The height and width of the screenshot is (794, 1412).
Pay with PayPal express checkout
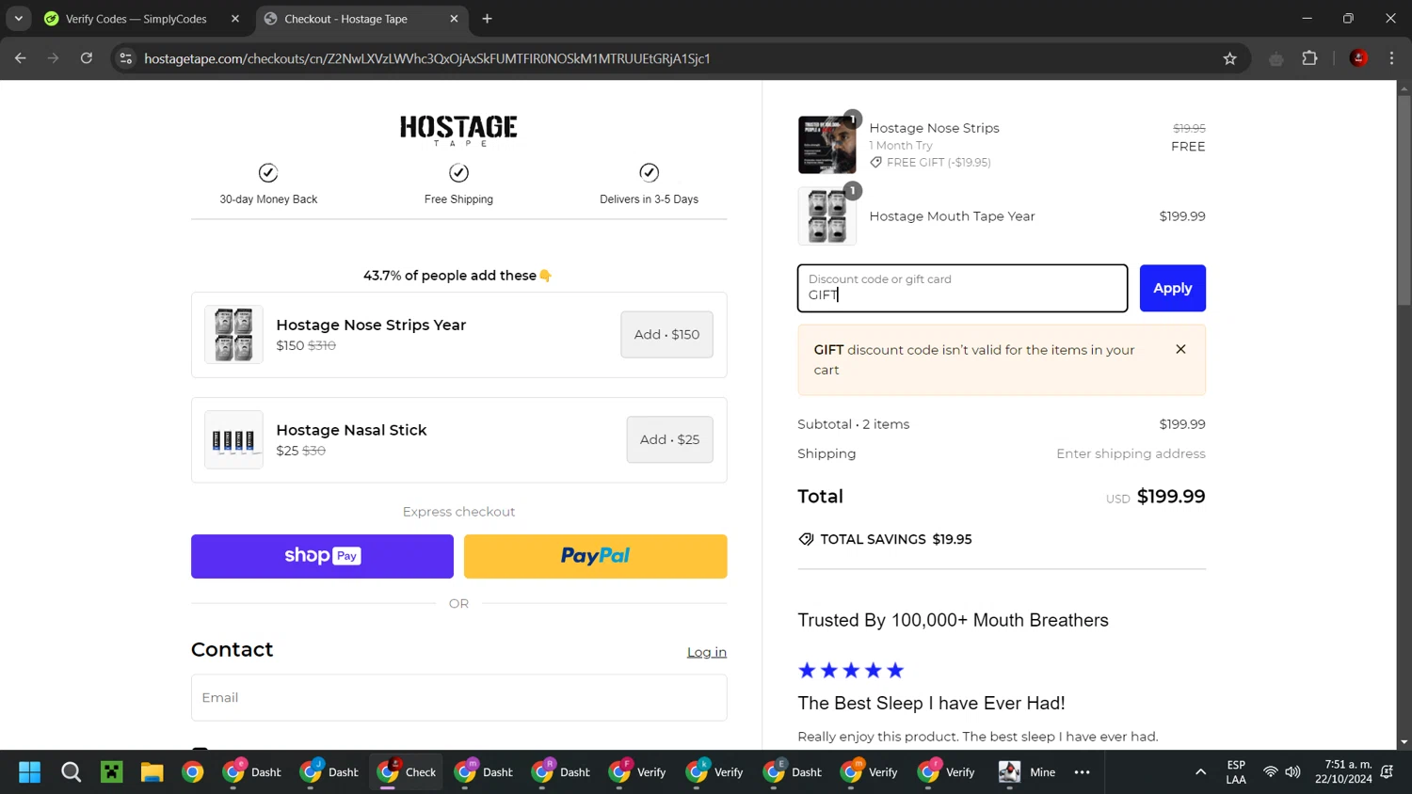click(x=596, y=556)
